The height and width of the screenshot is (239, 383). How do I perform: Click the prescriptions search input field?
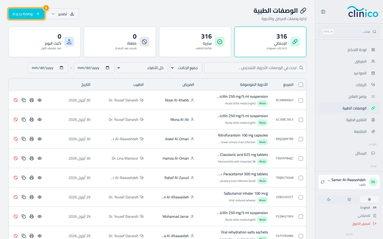[255, 68]
